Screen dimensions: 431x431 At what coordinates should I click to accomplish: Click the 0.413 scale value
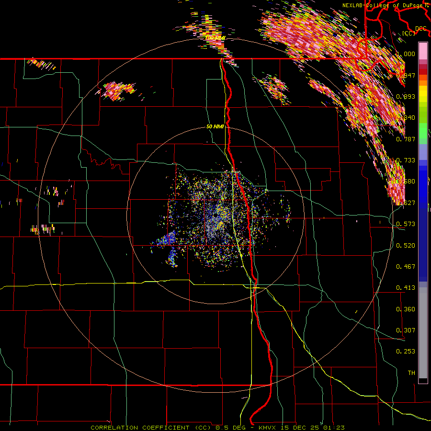point(406,287)
